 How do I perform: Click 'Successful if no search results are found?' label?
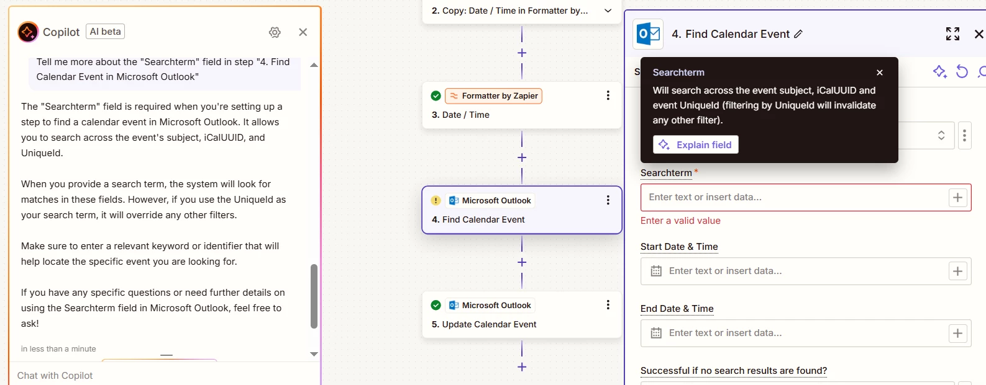[734, 371]
